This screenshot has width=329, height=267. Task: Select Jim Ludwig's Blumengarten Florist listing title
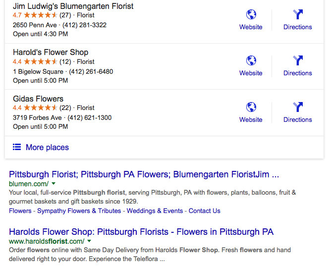(73, 6)
